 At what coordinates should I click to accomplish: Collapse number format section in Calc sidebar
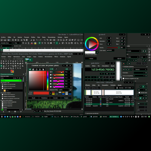pos(123,66)
